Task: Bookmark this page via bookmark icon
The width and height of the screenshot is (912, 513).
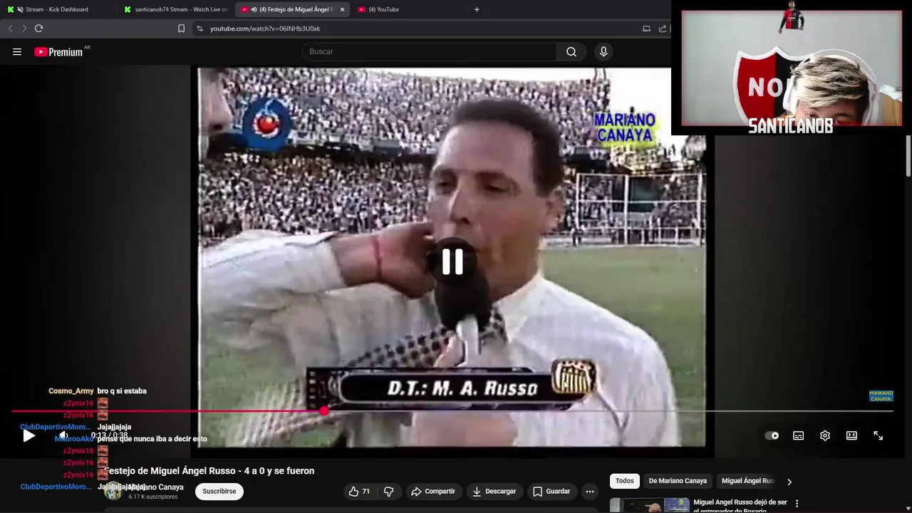Action: pyautogui.click(x=181, y=28)
